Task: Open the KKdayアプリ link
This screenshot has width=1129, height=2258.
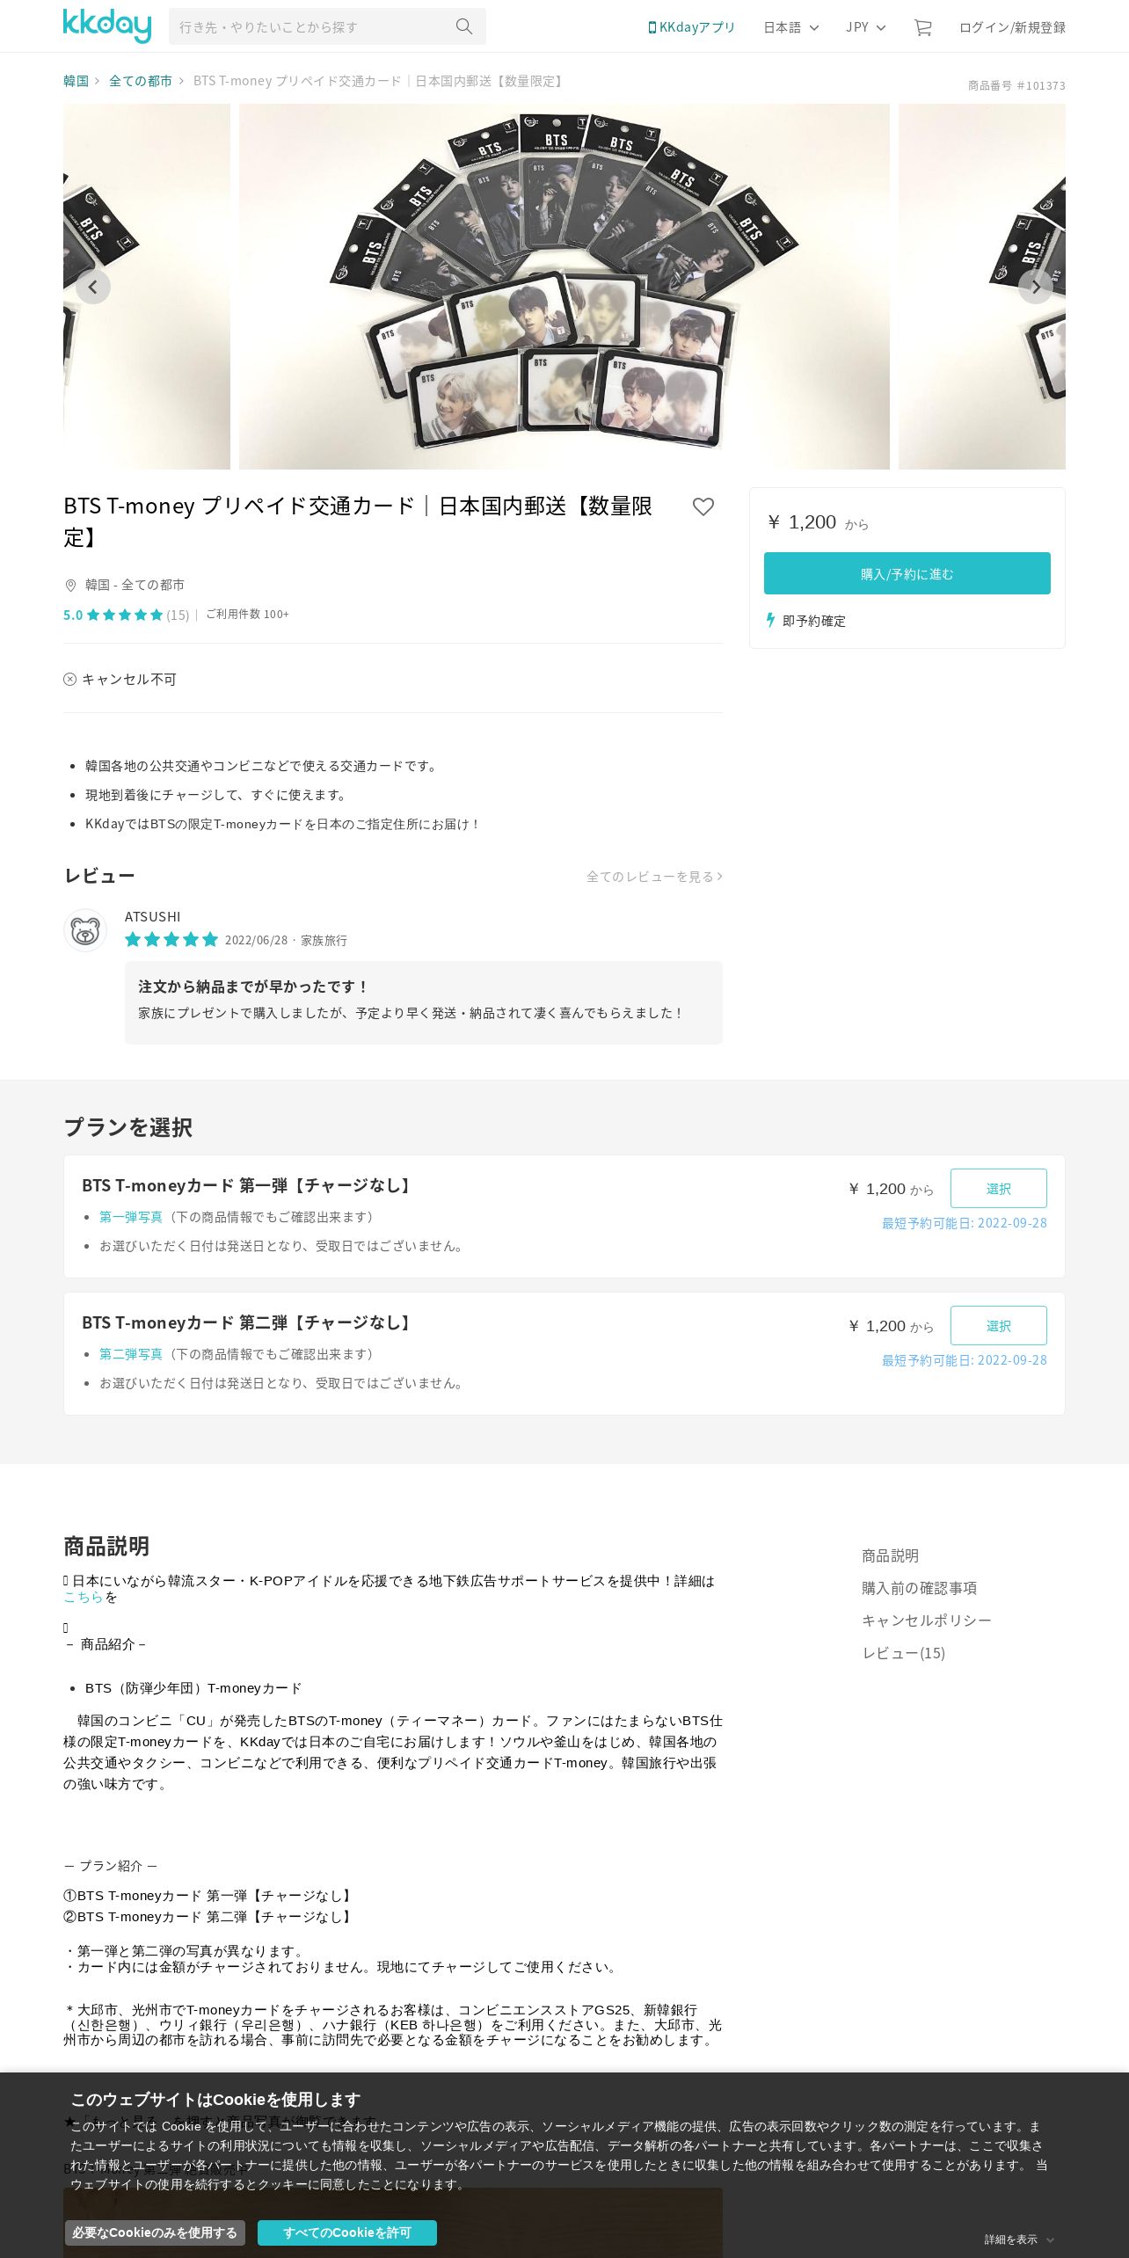Action: tap(691, 27)
